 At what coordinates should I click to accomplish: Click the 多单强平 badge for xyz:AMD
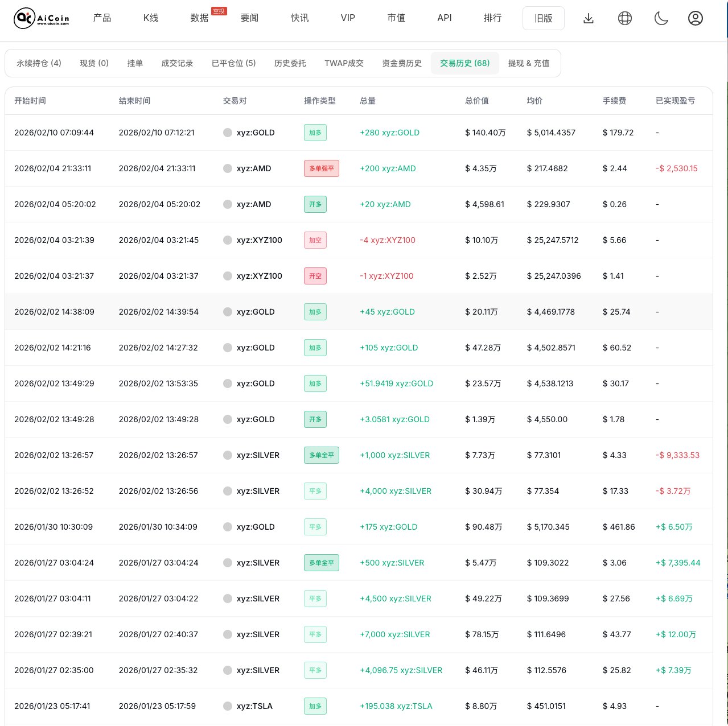click(x=321, y=168)
